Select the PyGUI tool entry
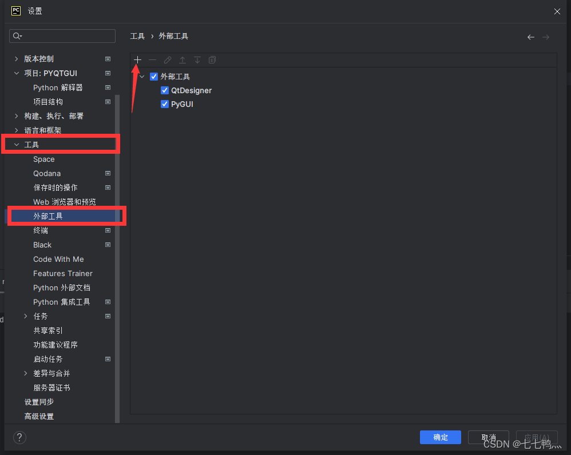Screen dimensions: 571x455 point(182,104)
